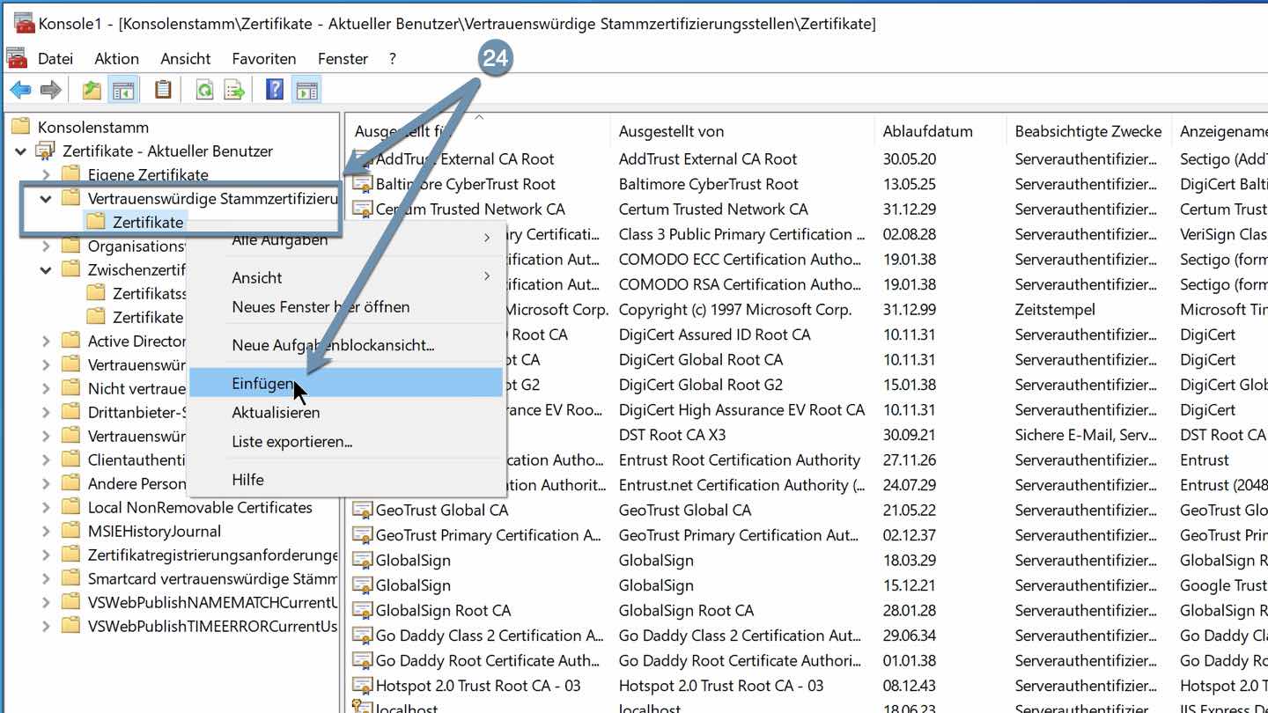Click the Konsolenstamm folder icon
The width and height of the screenshot is (1268, 713).
tap(21, 127)
